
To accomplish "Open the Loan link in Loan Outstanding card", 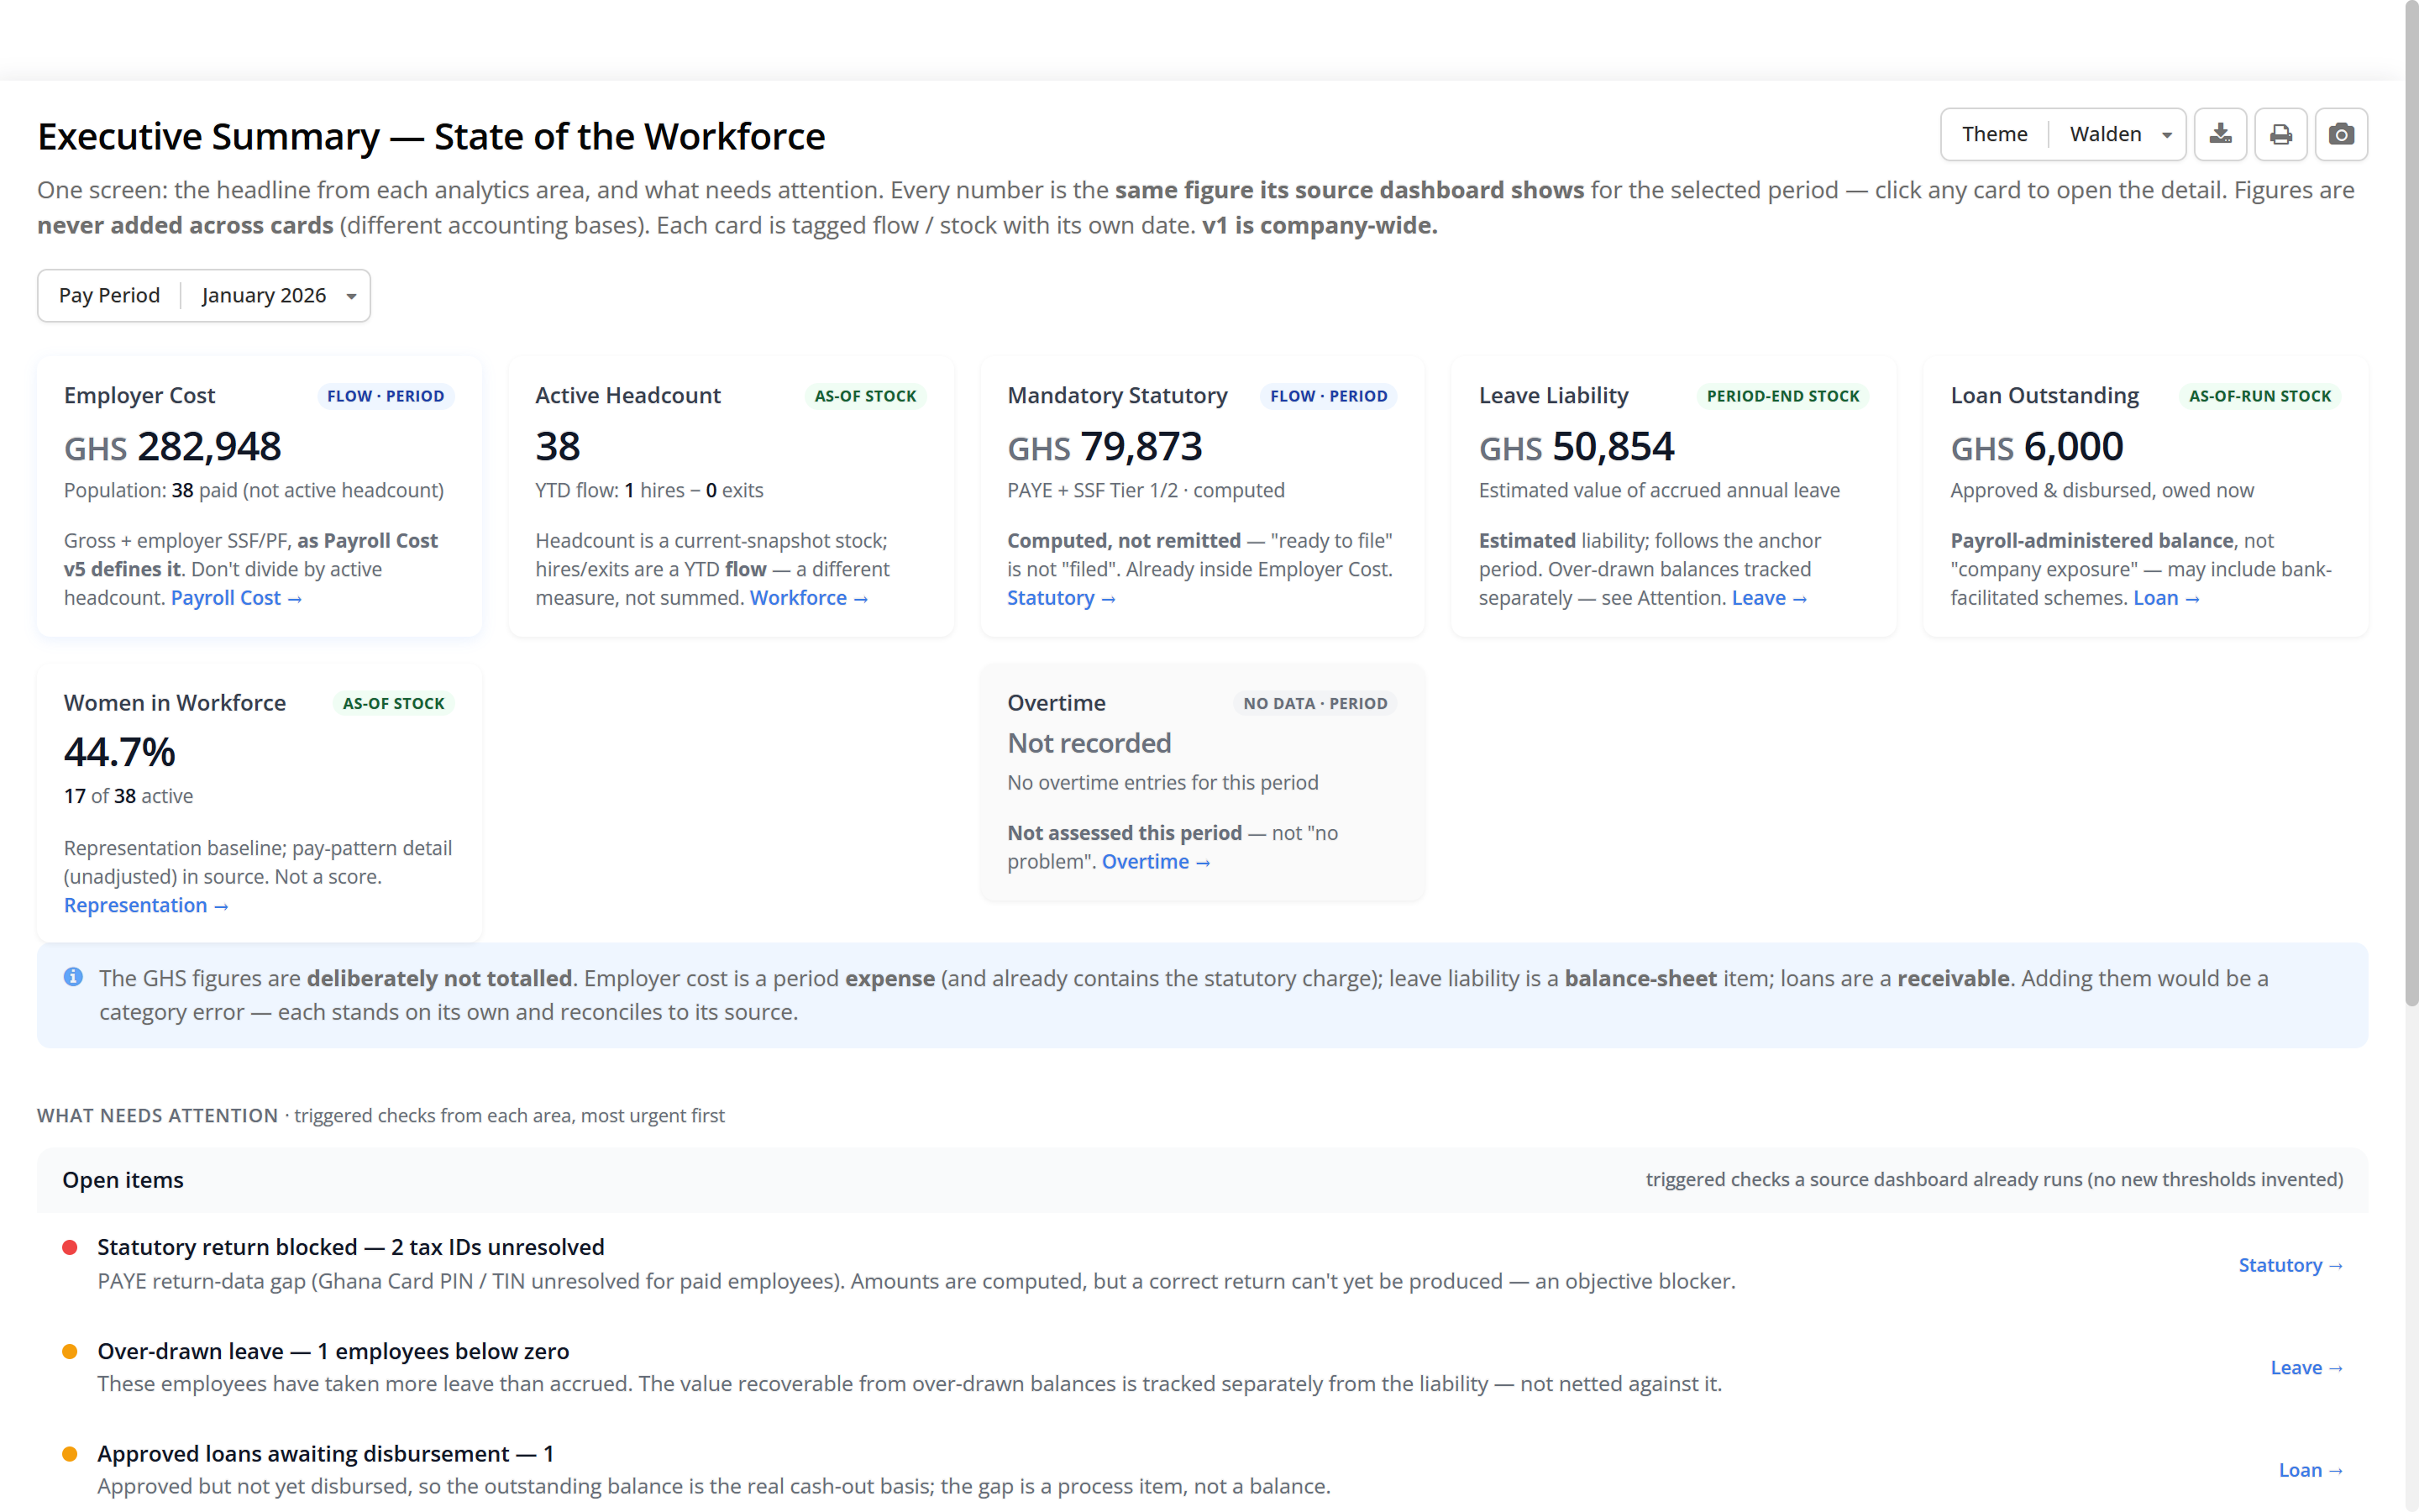I will (x=2166, y=598).
